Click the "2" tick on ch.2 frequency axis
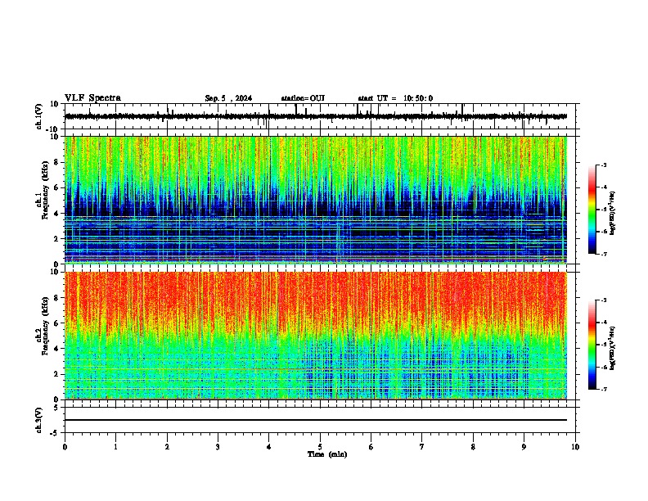This screenshot has width=648, height=501. pyautogui.click(x=56, y=374)
